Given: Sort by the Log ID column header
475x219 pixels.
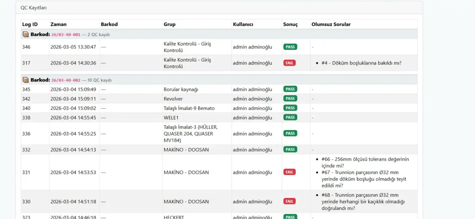Looking at the screenshot, I should [x=30, y=24].
